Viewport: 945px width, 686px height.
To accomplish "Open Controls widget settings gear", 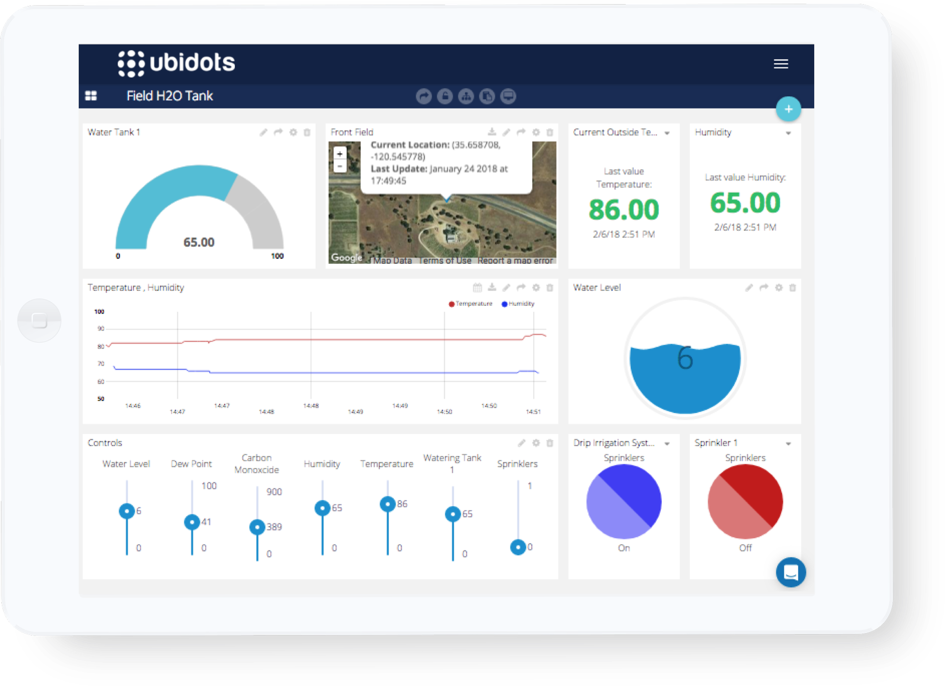I will coord(536,443).
